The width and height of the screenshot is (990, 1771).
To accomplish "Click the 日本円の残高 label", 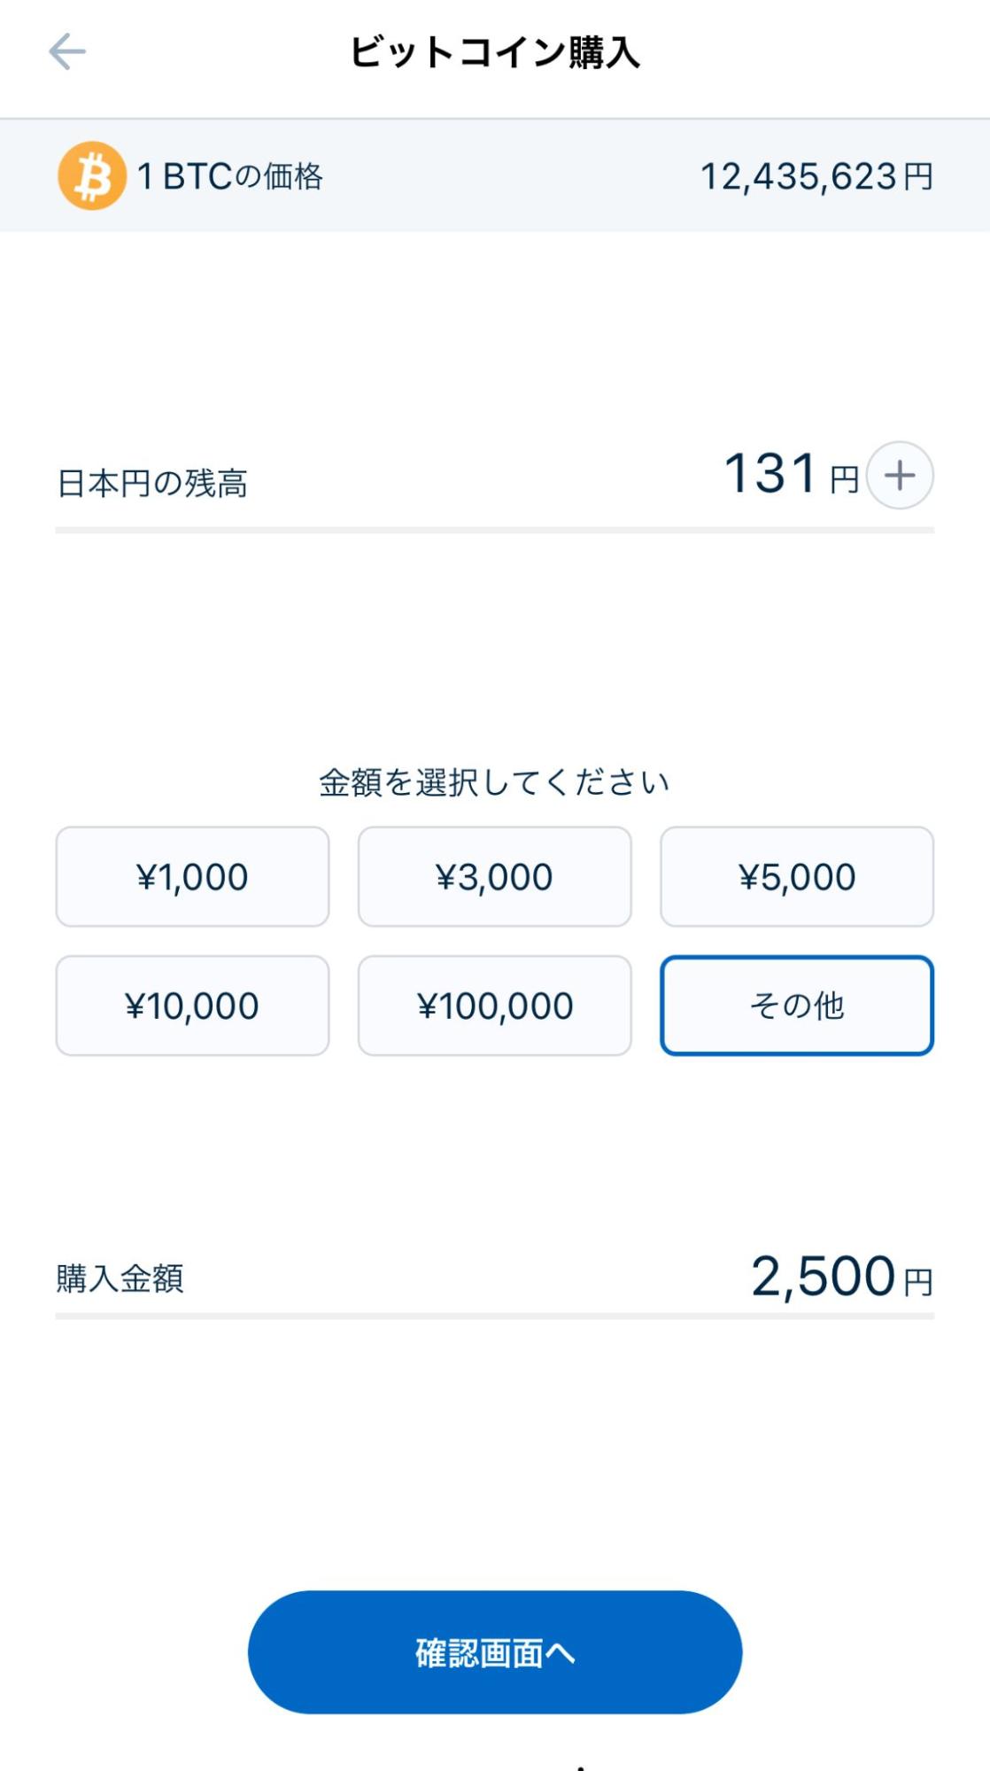I will pos(152,484).
